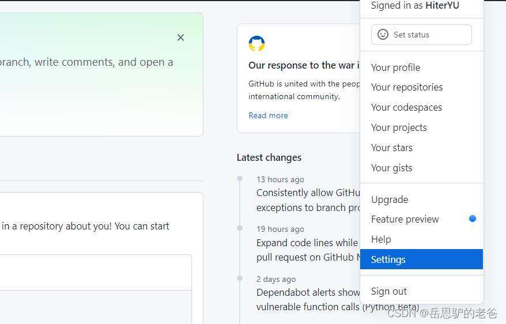Click the timeline dot beside '13 hours ago'
506x324 pixels.
(x=240, y=179)
